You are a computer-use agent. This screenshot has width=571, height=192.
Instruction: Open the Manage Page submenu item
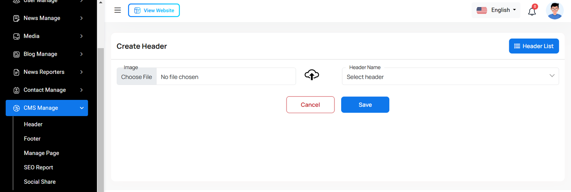pos(41,153)
